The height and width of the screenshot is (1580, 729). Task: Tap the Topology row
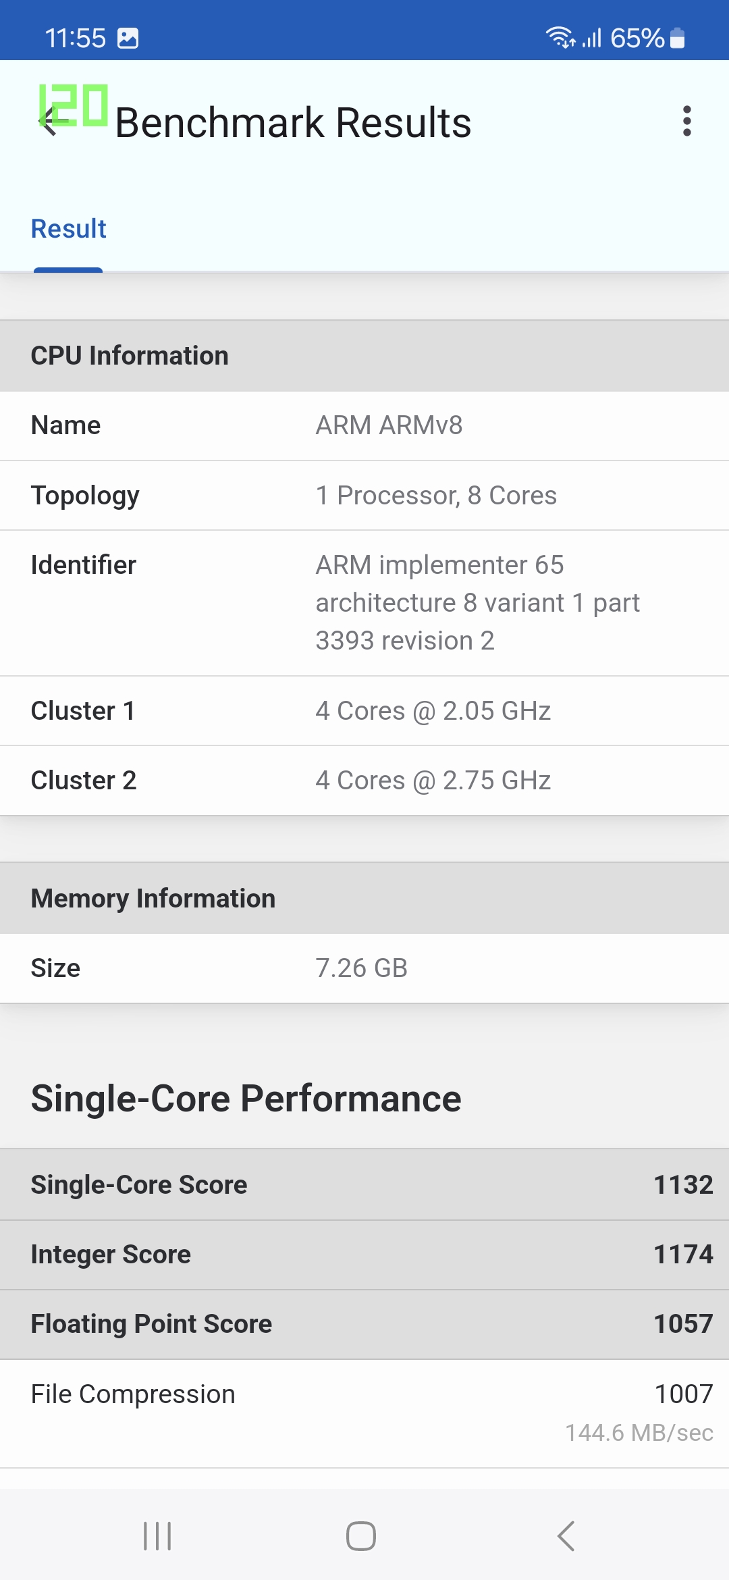pyautogui.click(x=364, y=496)
